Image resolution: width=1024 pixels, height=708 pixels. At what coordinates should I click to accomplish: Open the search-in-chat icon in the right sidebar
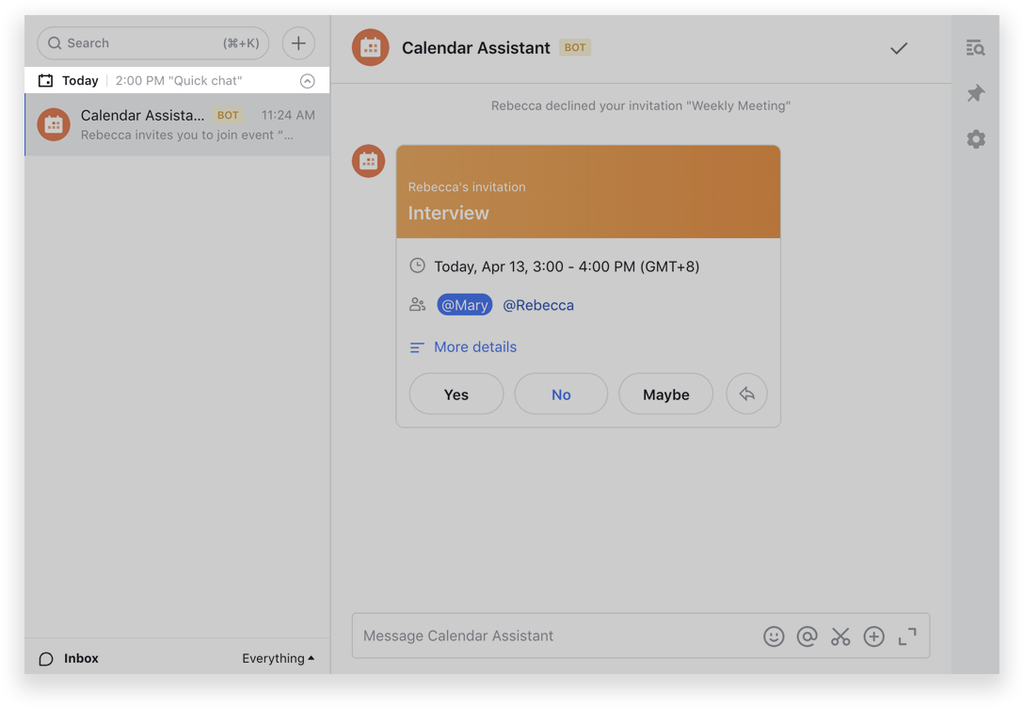pos(976,48)
